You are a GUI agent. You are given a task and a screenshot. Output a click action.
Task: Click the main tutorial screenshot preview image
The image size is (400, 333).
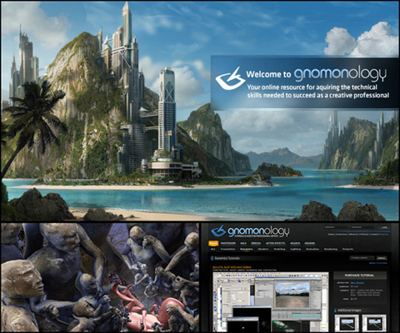point(271,301)
